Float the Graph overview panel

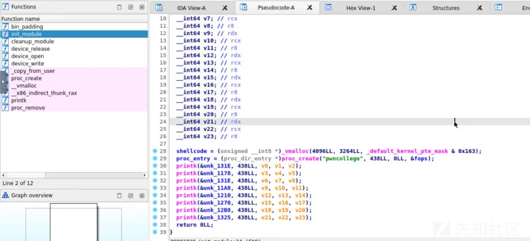[131, 196]
